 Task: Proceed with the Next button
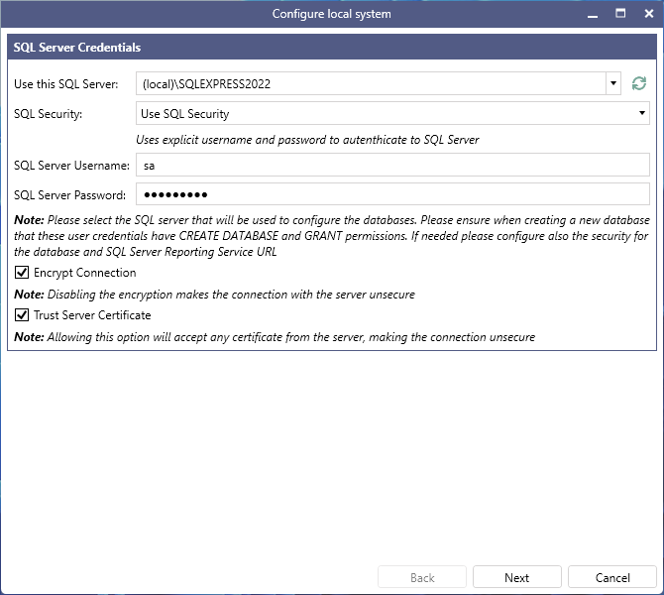click(x=517, y=577)
